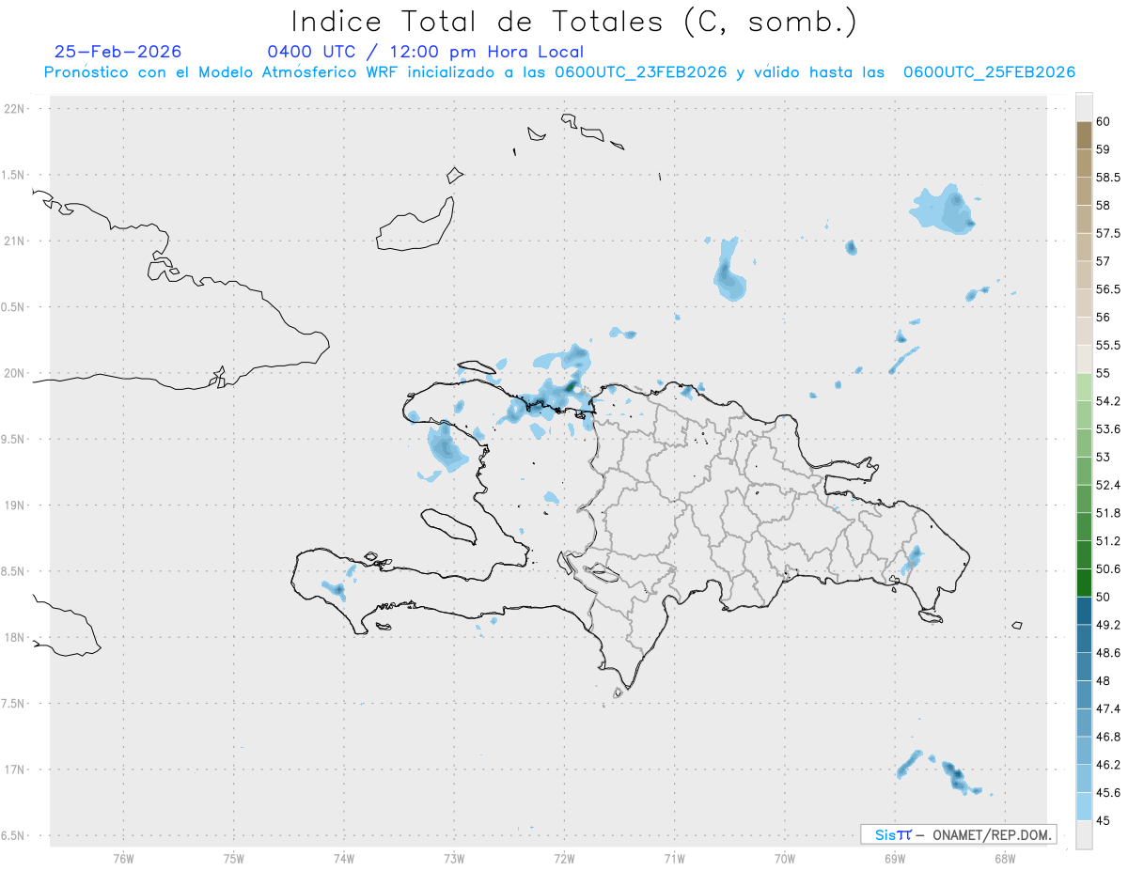Click the legend value "46.8"
This screenshot has height=871, width=1128.
click(1108, 737)
